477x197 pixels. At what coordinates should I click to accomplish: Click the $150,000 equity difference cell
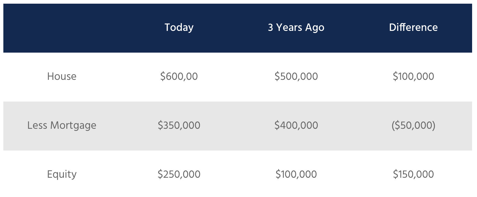click(x=413, y=174)
